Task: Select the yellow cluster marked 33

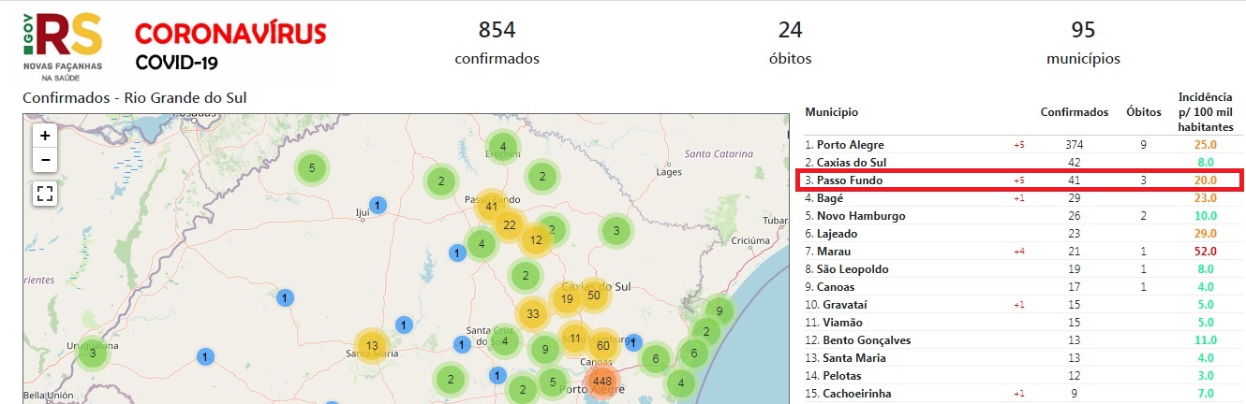Action: click(533, 313)
